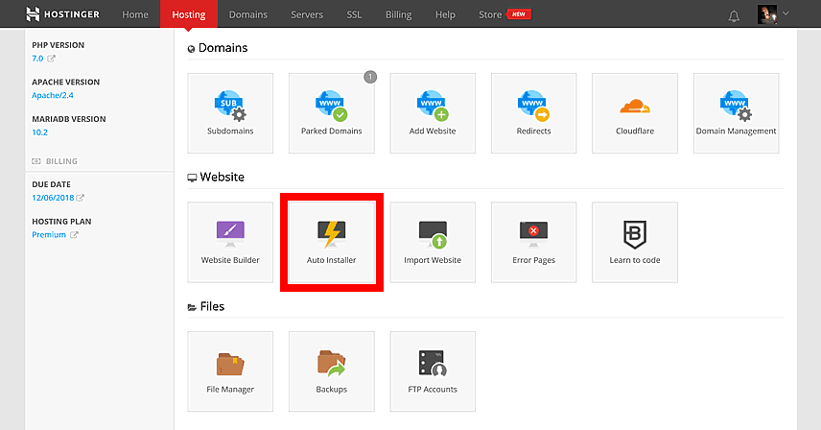Click the NEW badge by Store
Viewport: 821px width, 430px height.
[518, 14]
